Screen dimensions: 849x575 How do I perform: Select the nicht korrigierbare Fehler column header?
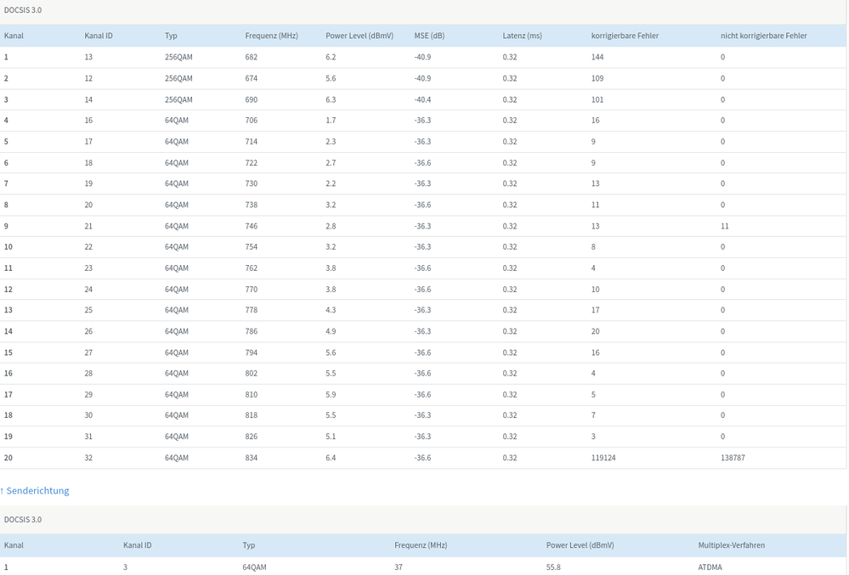point(763,36)
